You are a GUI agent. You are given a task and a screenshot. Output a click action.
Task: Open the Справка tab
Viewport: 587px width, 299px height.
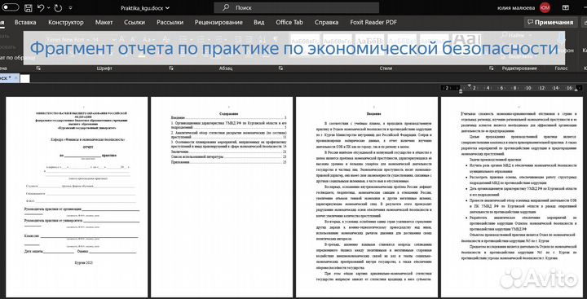(x=326, y=23)
